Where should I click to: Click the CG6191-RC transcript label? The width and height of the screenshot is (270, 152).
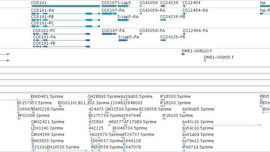coord(43,23)
